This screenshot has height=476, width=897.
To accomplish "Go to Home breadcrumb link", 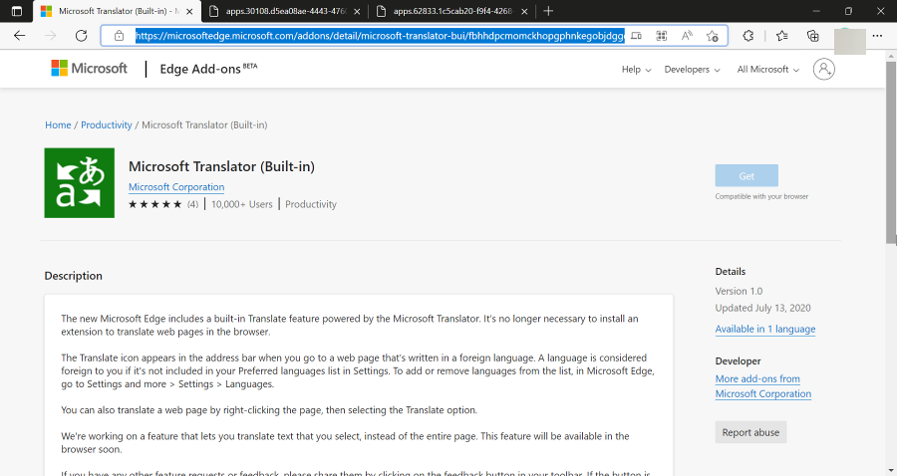I will (x=59, y=124).
